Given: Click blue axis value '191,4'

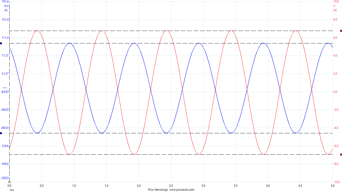Looking at the screenshot, I should (x=5, y=2).
